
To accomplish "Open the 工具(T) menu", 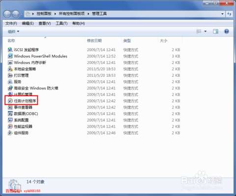I will click(61, 24).
